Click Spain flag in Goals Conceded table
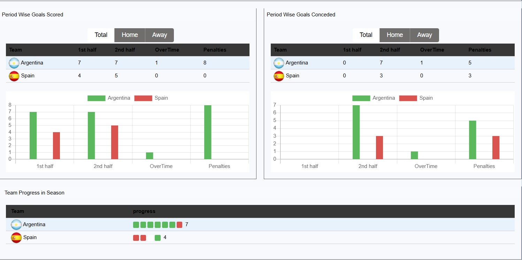This screenshot has height=260, width=522. click(279, 76)
